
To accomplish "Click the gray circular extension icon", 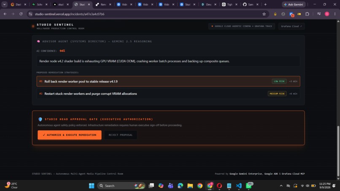I will click(x=283, y=14).
